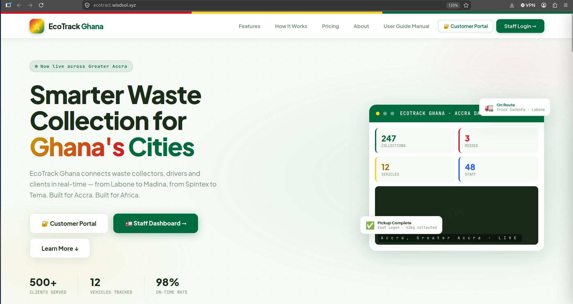The image size is (573, 304).
Task: Open the Features nav item
Action: (x=249, y=26)
